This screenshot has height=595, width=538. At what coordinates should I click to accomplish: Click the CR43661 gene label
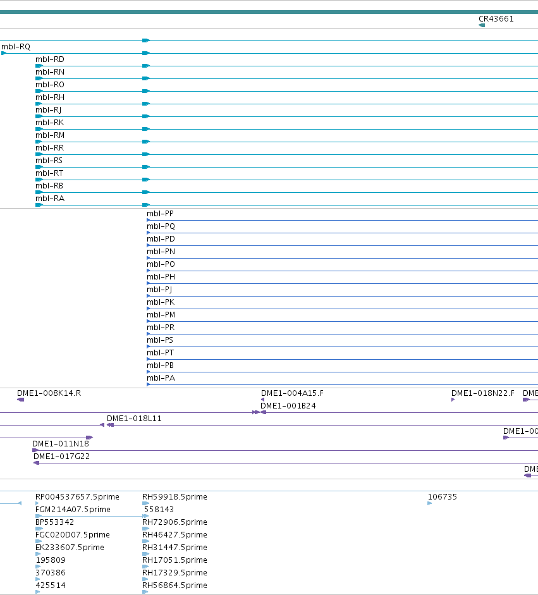496,19
